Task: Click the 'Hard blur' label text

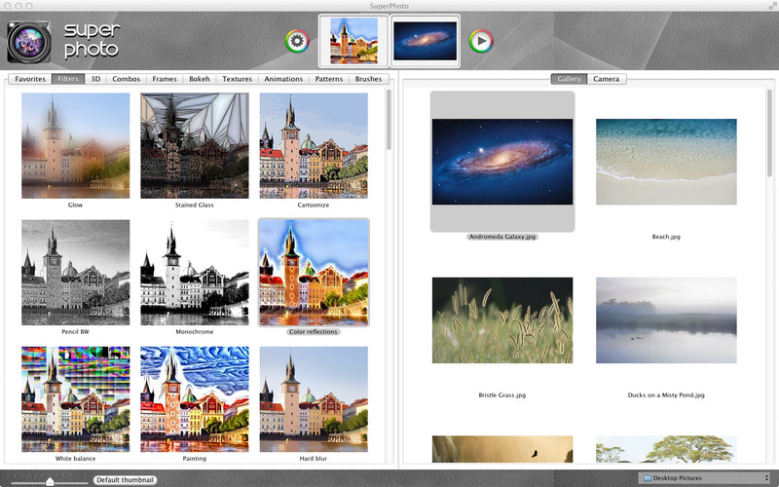Action: [314, 458]
